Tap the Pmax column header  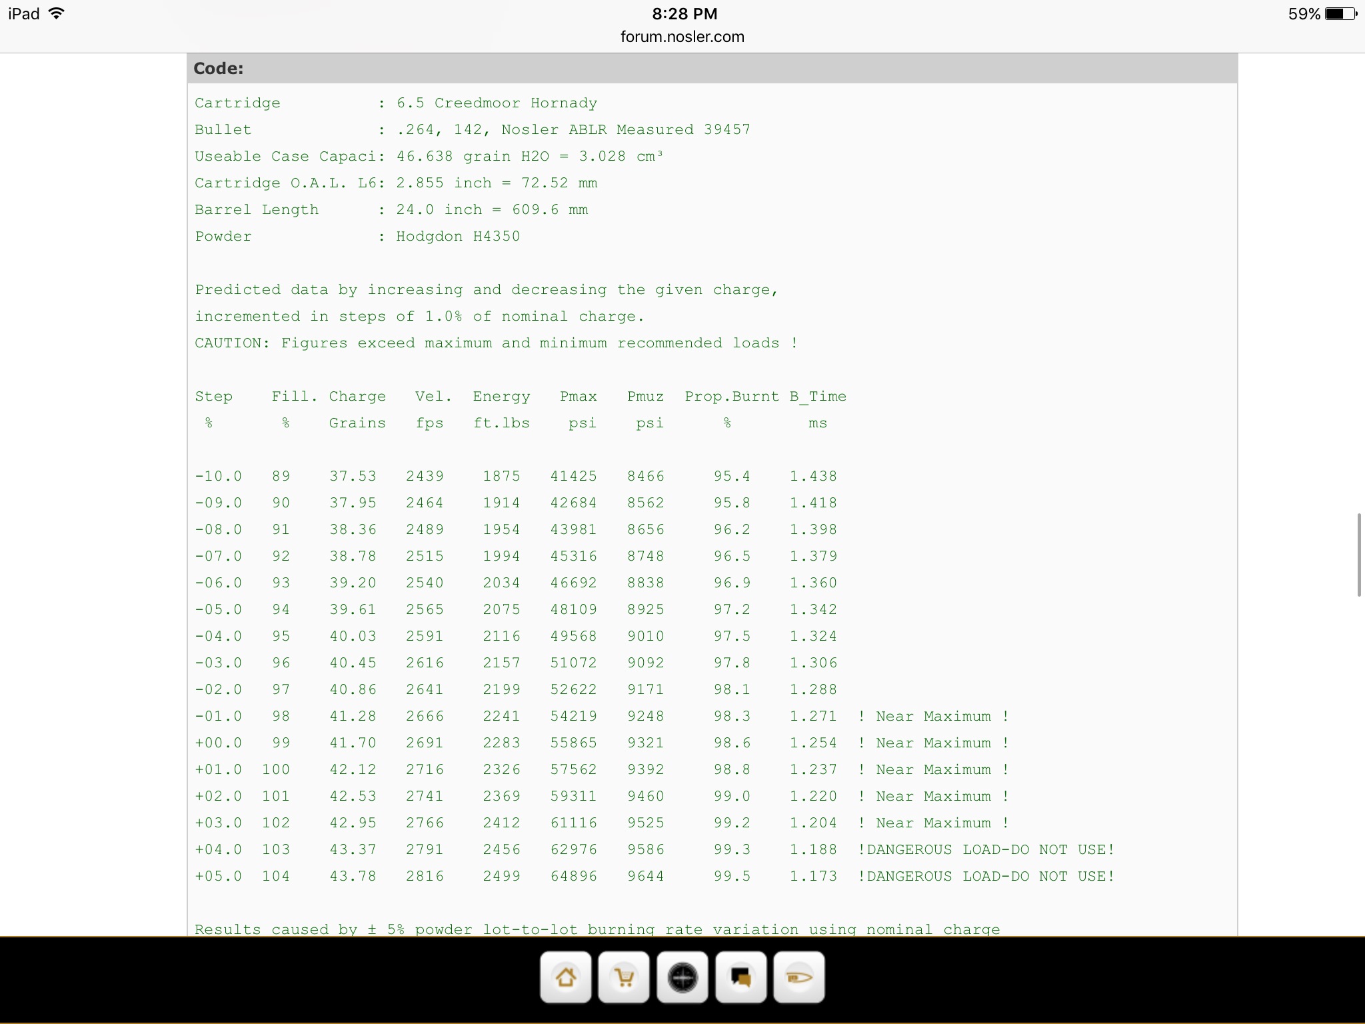(578, 397)
